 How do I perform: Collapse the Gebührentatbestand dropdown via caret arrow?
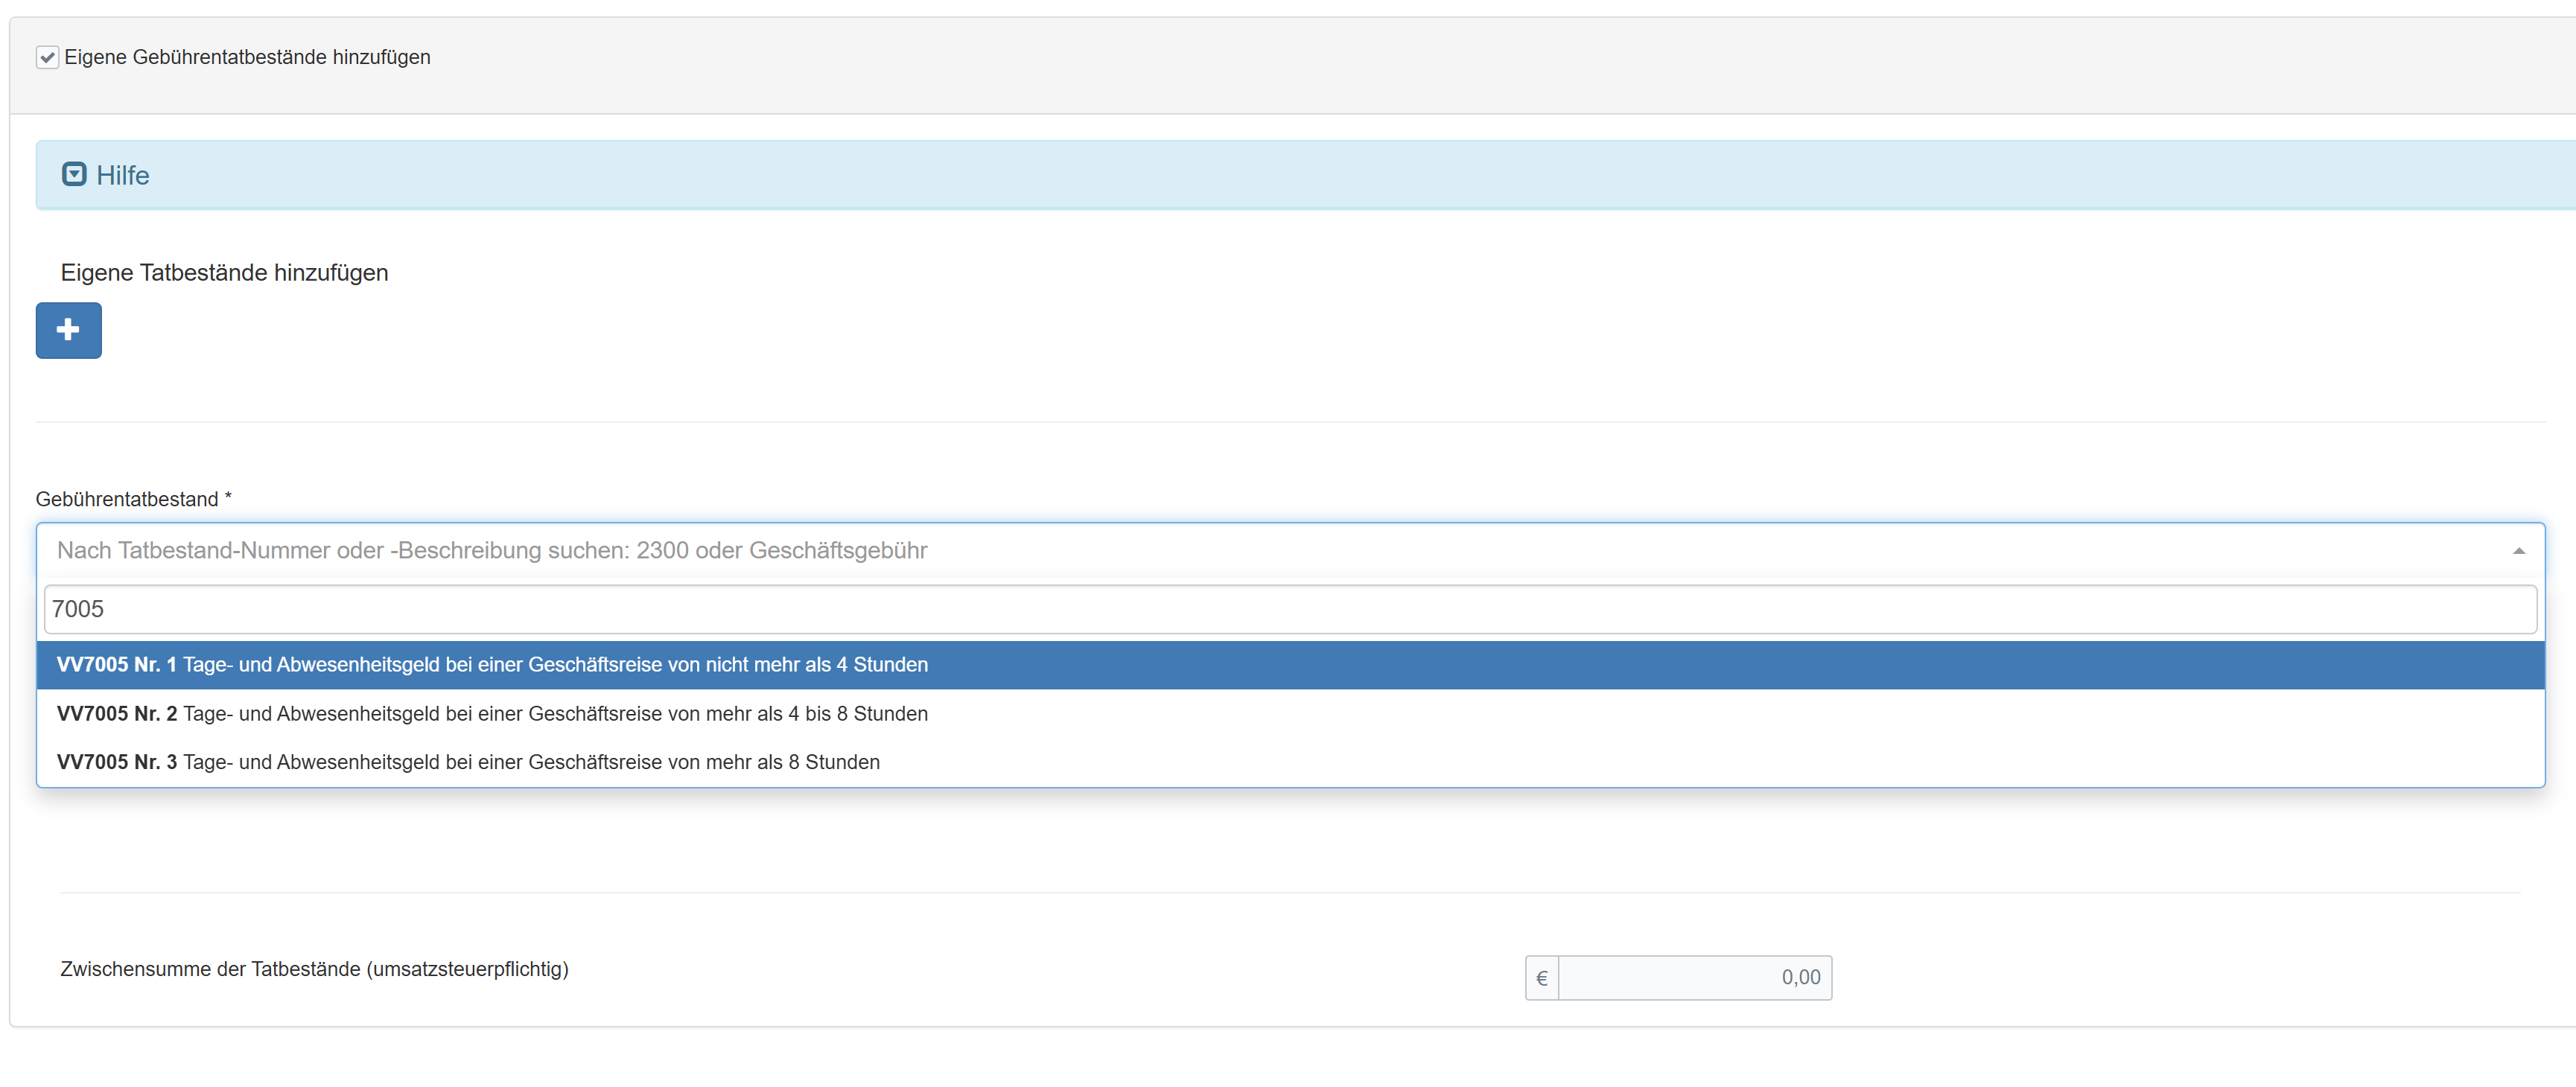click(2518, 551)
